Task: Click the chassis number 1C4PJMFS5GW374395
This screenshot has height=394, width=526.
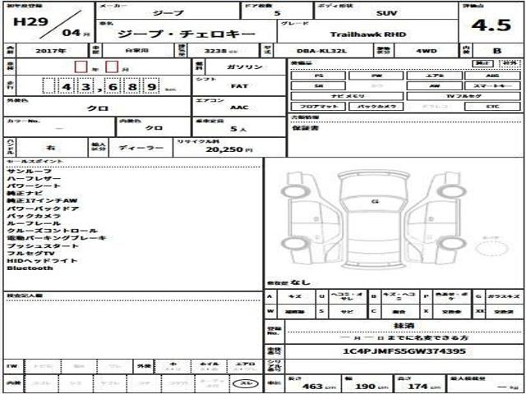Action: point(404,351)
